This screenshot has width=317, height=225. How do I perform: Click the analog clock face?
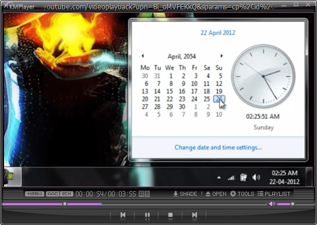(x=263, y=76)
